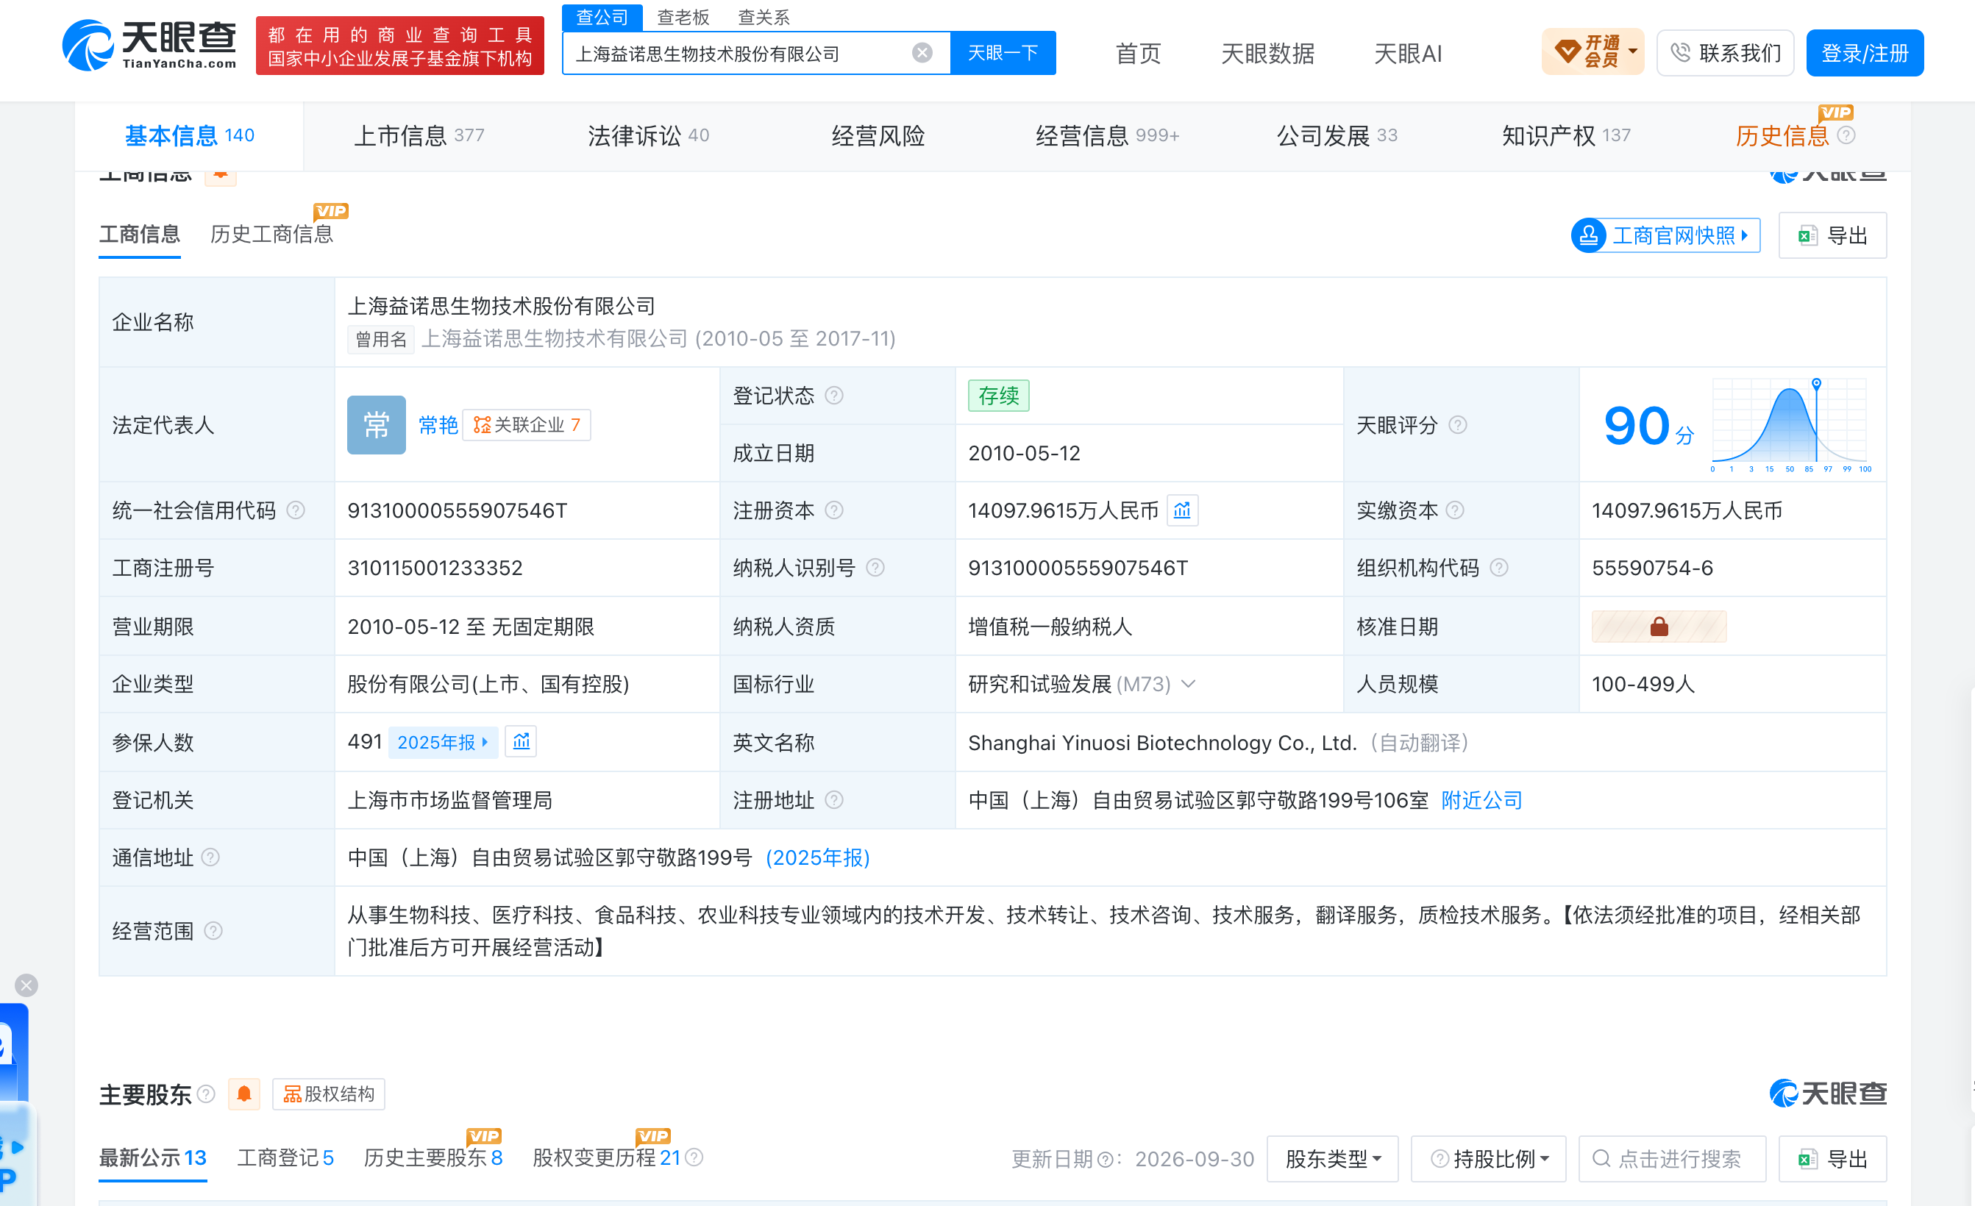Click 关联企业 7 badge

click(527, 425)
